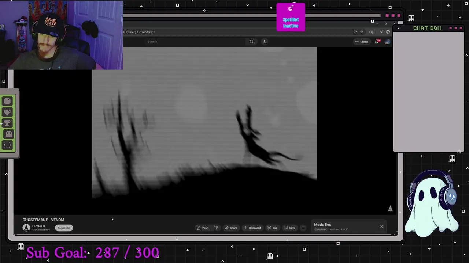Image resolution: width=469 pixels, height=263 pixels.
Task: Click the trophy icon in green sidebar
Action: [x=8, y=123]
